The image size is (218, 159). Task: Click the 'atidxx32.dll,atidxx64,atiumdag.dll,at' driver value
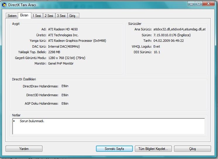point(179,29)
